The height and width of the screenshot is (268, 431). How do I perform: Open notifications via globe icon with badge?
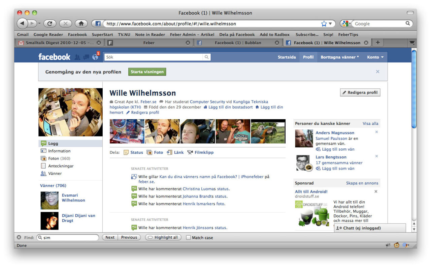pos(95,57)
